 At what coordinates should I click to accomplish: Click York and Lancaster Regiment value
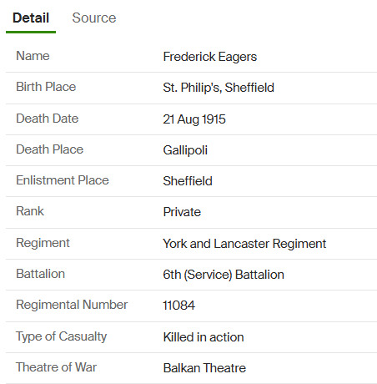click(244, 244)
